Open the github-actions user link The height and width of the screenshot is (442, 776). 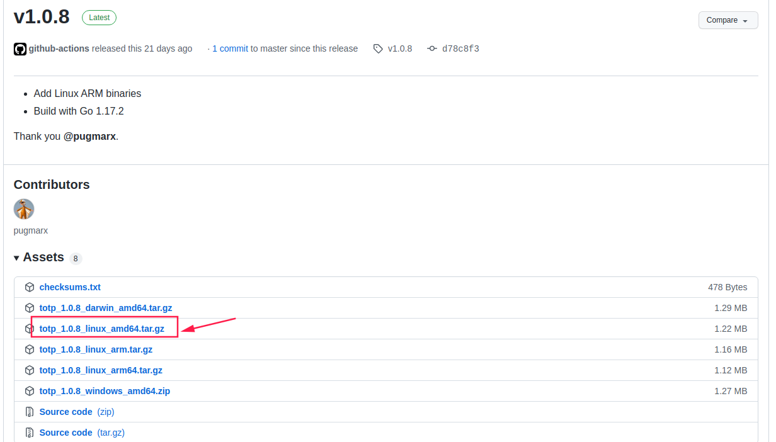point(59,48)
